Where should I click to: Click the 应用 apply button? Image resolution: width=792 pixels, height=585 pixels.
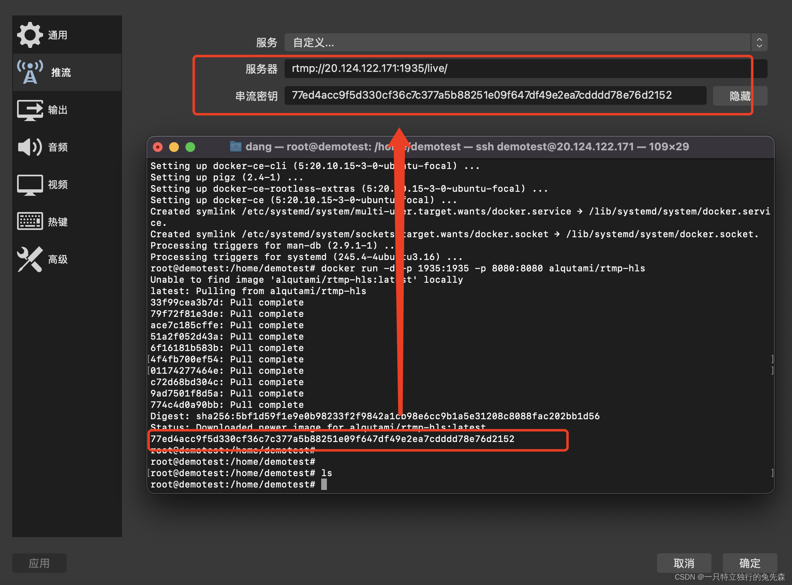coord(39,563)
